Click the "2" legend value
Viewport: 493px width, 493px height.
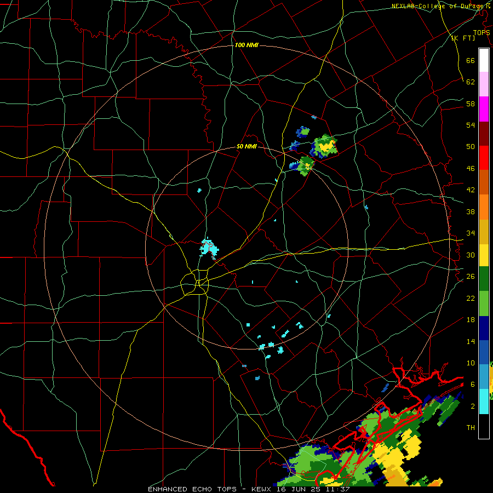coord(472,406)
